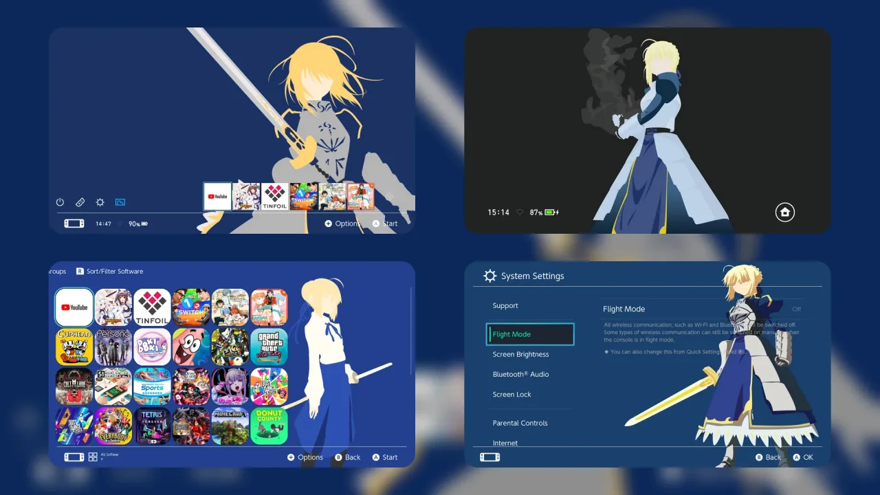This screenshot has width=880, height=495.
Task: Switch to grid layout next to All Software
Action: click(x=93, y=455)
